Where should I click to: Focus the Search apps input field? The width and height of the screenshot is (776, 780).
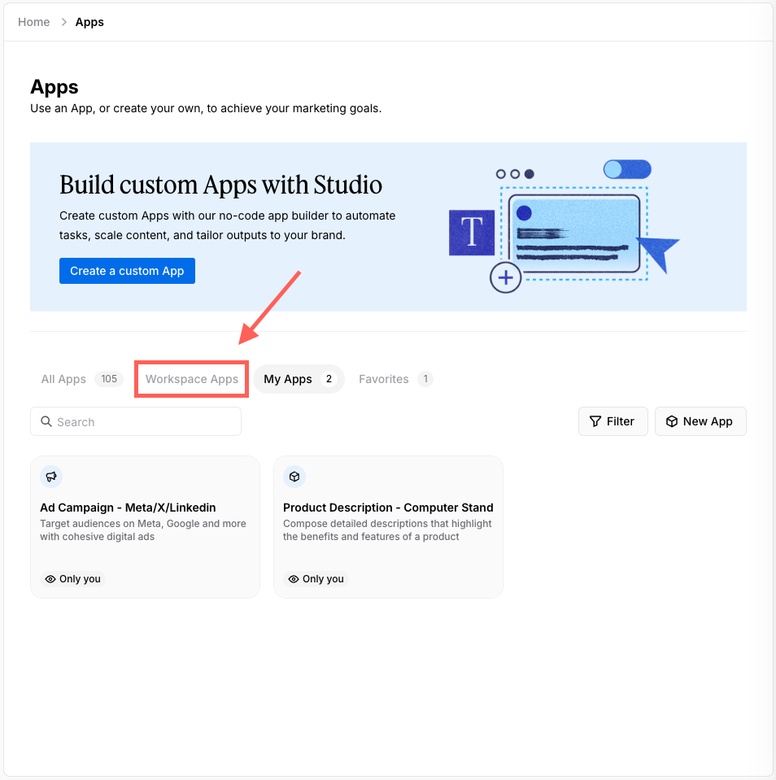(136, 422)
